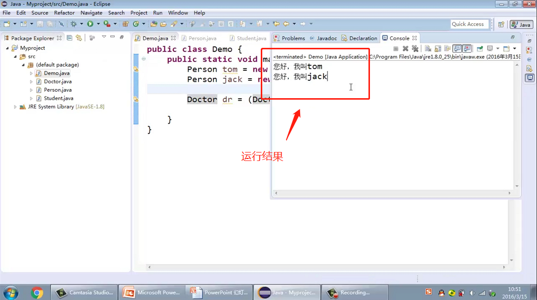Open the Refactor menu
The height and width of the screenshot is (300, 537).
(64, 12)
